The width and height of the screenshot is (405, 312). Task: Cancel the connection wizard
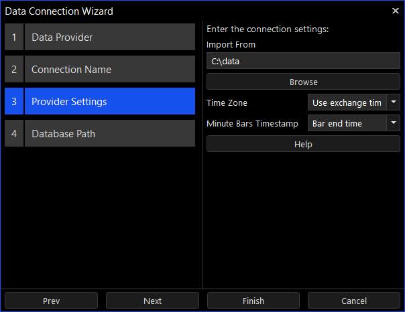(x=354, y=301)
